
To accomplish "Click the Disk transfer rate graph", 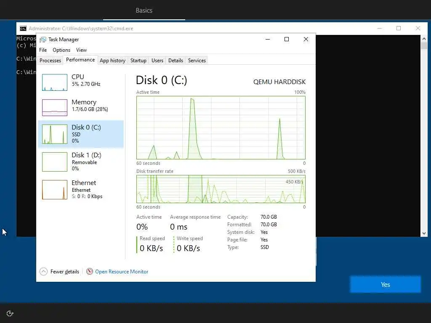I will 221,189.
